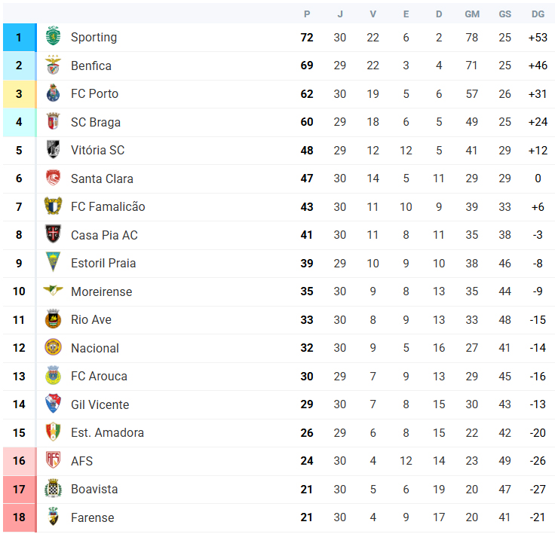Open the Rio Ave team link
The height and width of the screenshot is (534, 555).
pyautogui.click(x=91, y=319)
